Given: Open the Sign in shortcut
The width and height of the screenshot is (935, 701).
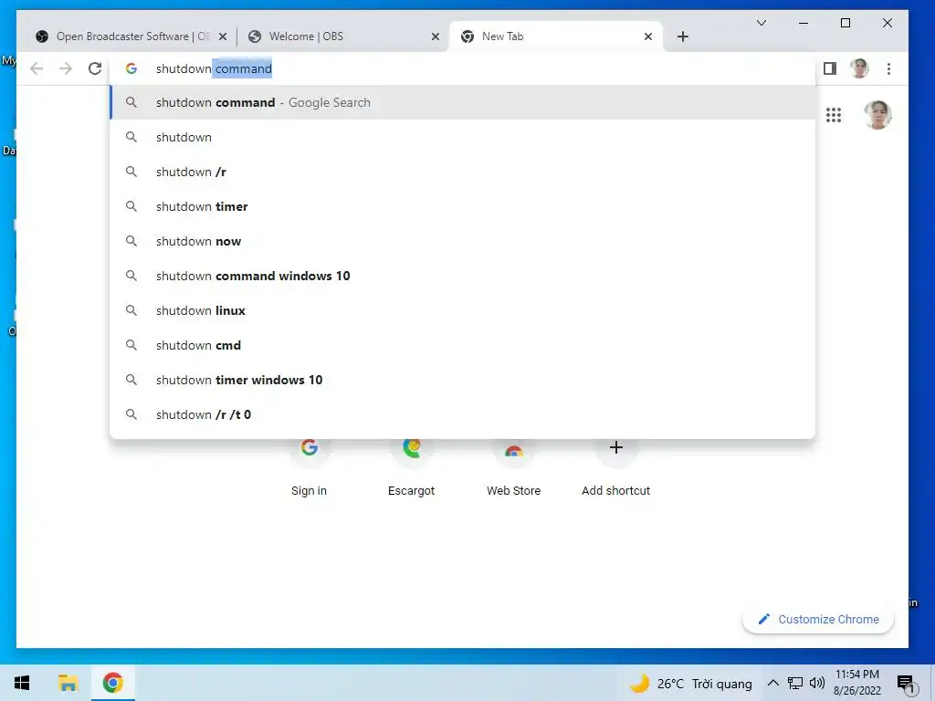Looking at the screenshot, I should 309,468.
